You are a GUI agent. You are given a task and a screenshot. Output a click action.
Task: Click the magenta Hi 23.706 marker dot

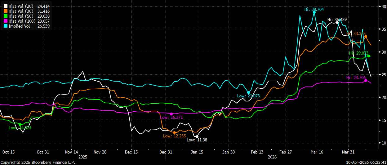click(366, 80)
